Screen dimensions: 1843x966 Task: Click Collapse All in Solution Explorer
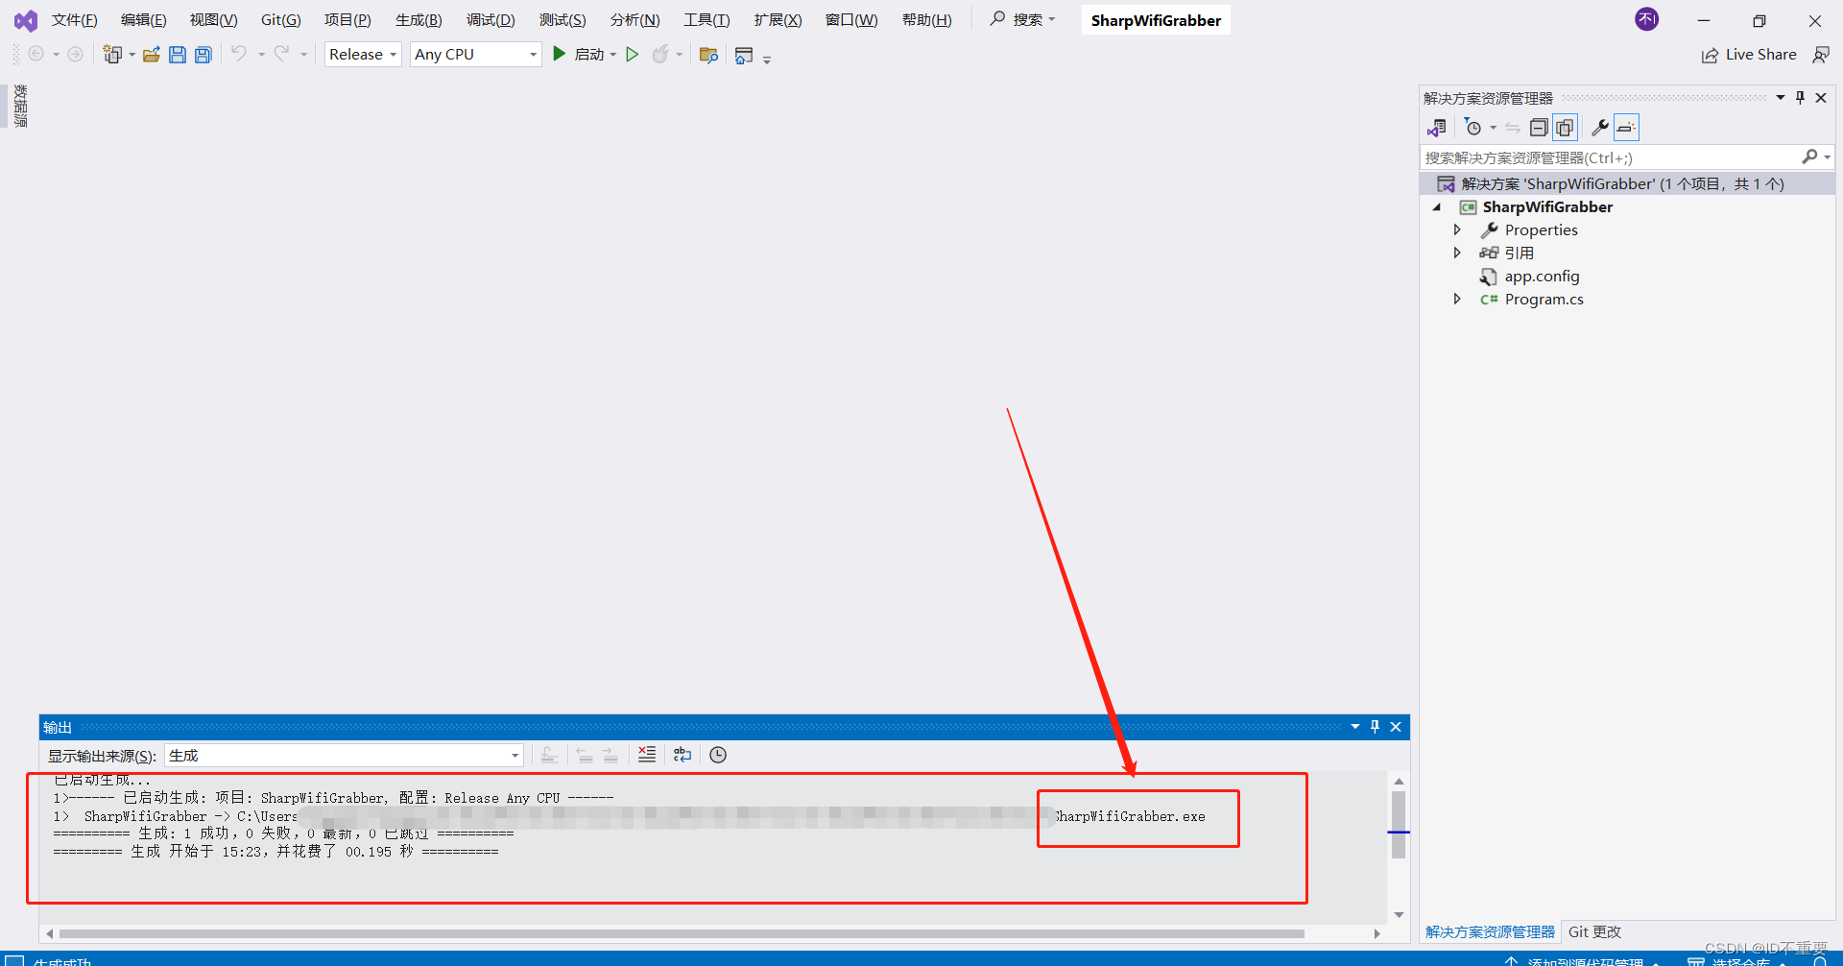click(1539, 128)
